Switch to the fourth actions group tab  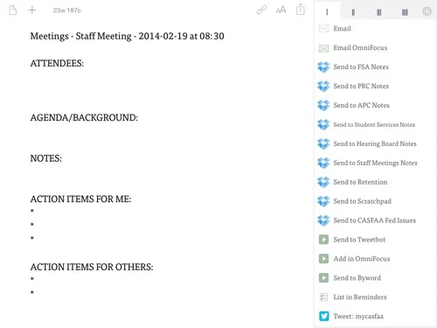(x=405, y=12)
